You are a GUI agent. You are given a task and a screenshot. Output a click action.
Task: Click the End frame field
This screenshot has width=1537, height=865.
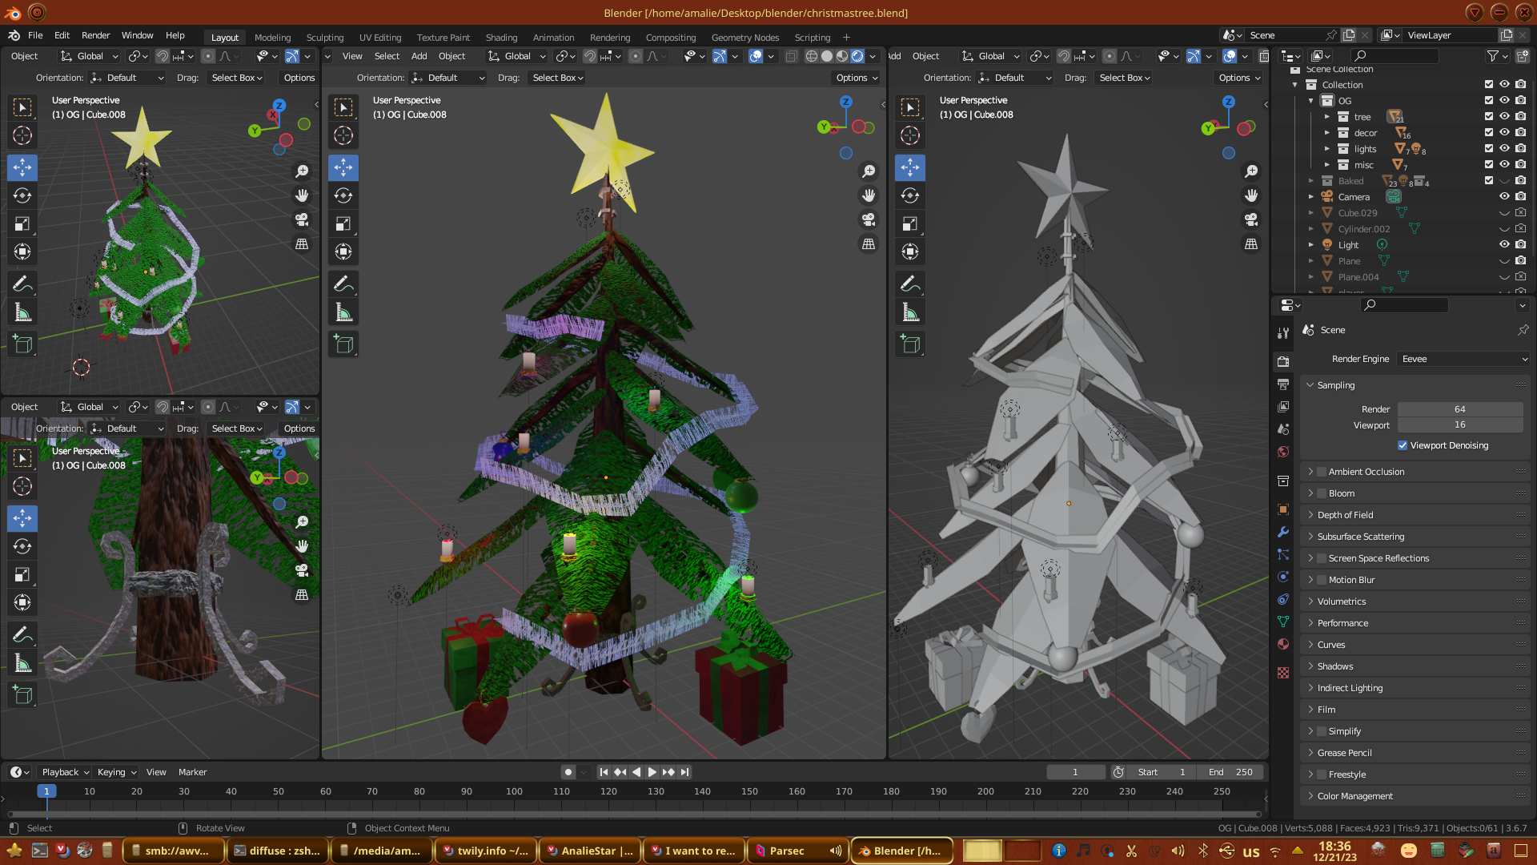coord(1231,772)
